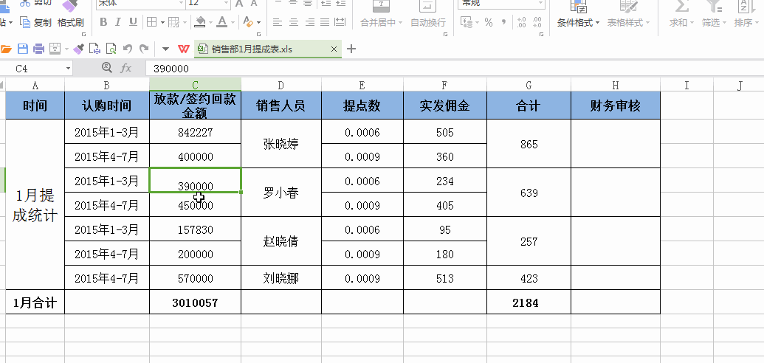
Task: Decrease the font size with small A
Action: [253, 4]
